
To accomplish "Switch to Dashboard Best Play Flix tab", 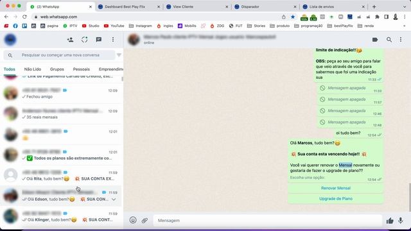I will [x=128, y=7].
